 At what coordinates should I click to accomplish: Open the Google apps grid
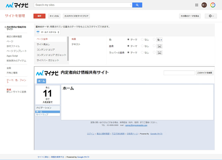pos(197,5)
